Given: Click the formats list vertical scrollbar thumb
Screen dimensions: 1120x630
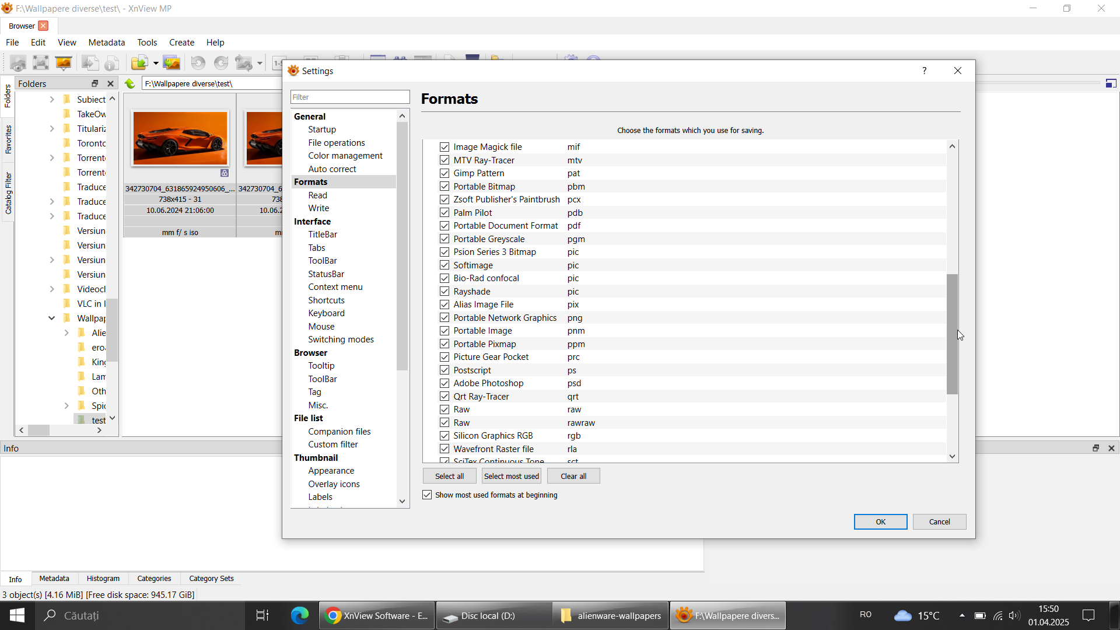Looking at the screenshot, I should coord(952,334).
